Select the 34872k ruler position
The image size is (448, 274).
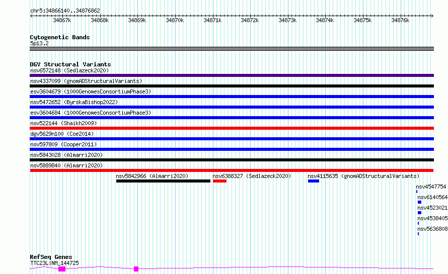click(250, 20)
